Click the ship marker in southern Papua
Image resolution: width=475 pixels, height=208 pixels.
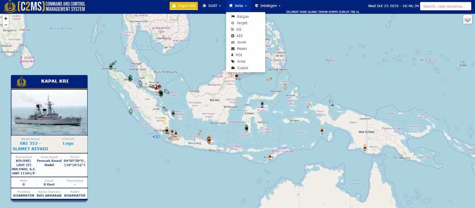point(365,148)
